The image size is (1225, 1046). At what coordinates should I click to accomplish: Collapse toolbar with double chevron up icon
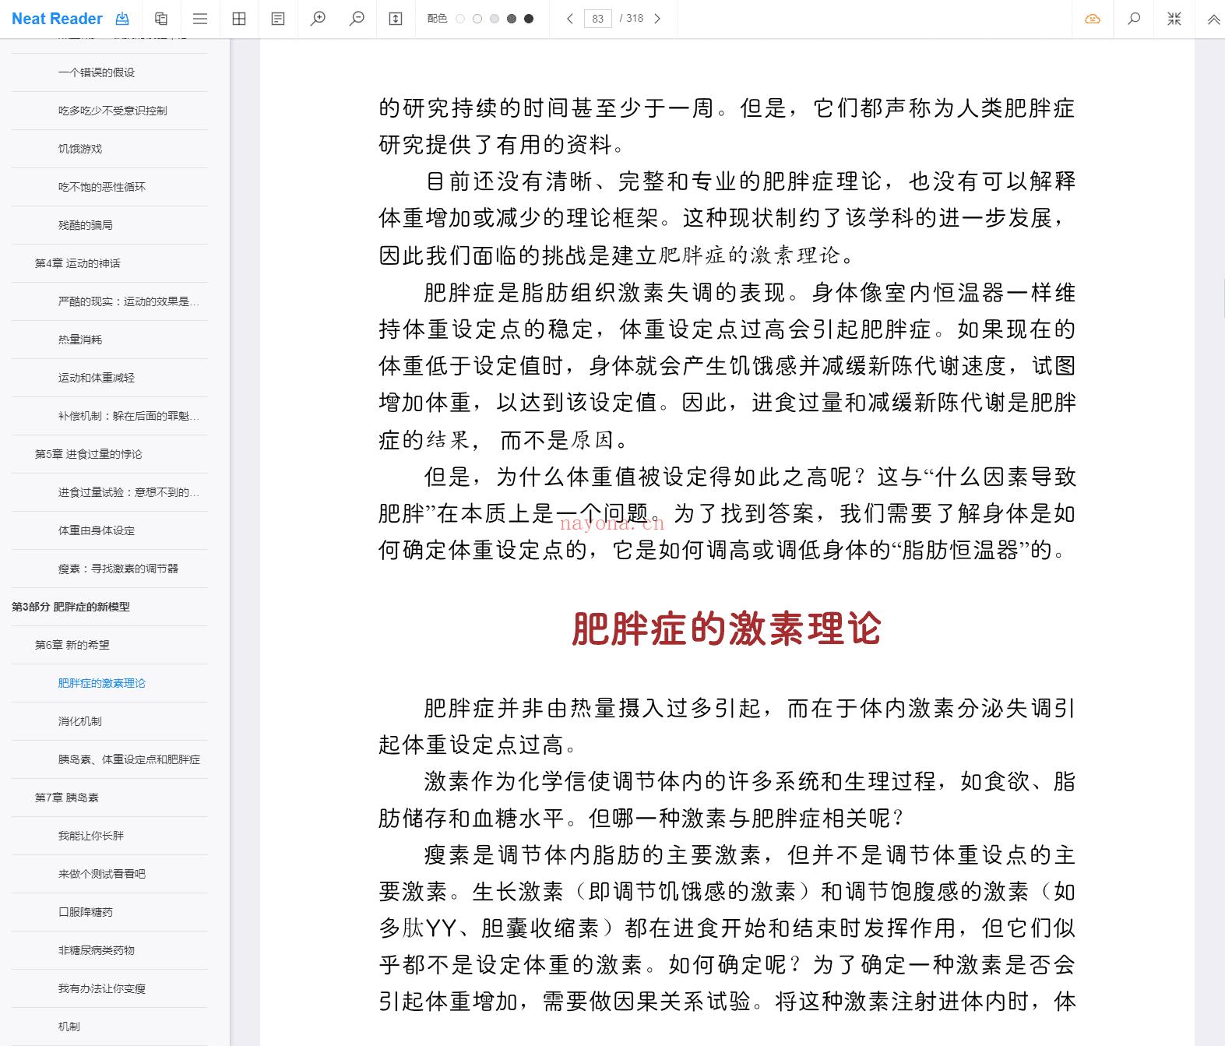(x=1213, y=19)
